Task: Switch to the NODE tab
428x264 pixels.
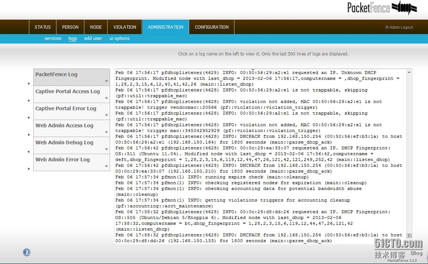Action: click(x=96, y=27)
